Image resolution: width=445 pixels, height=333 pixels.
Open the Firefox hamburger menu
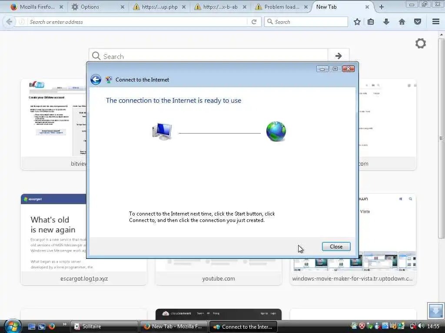pyautogui.click(x=436, y=22)
